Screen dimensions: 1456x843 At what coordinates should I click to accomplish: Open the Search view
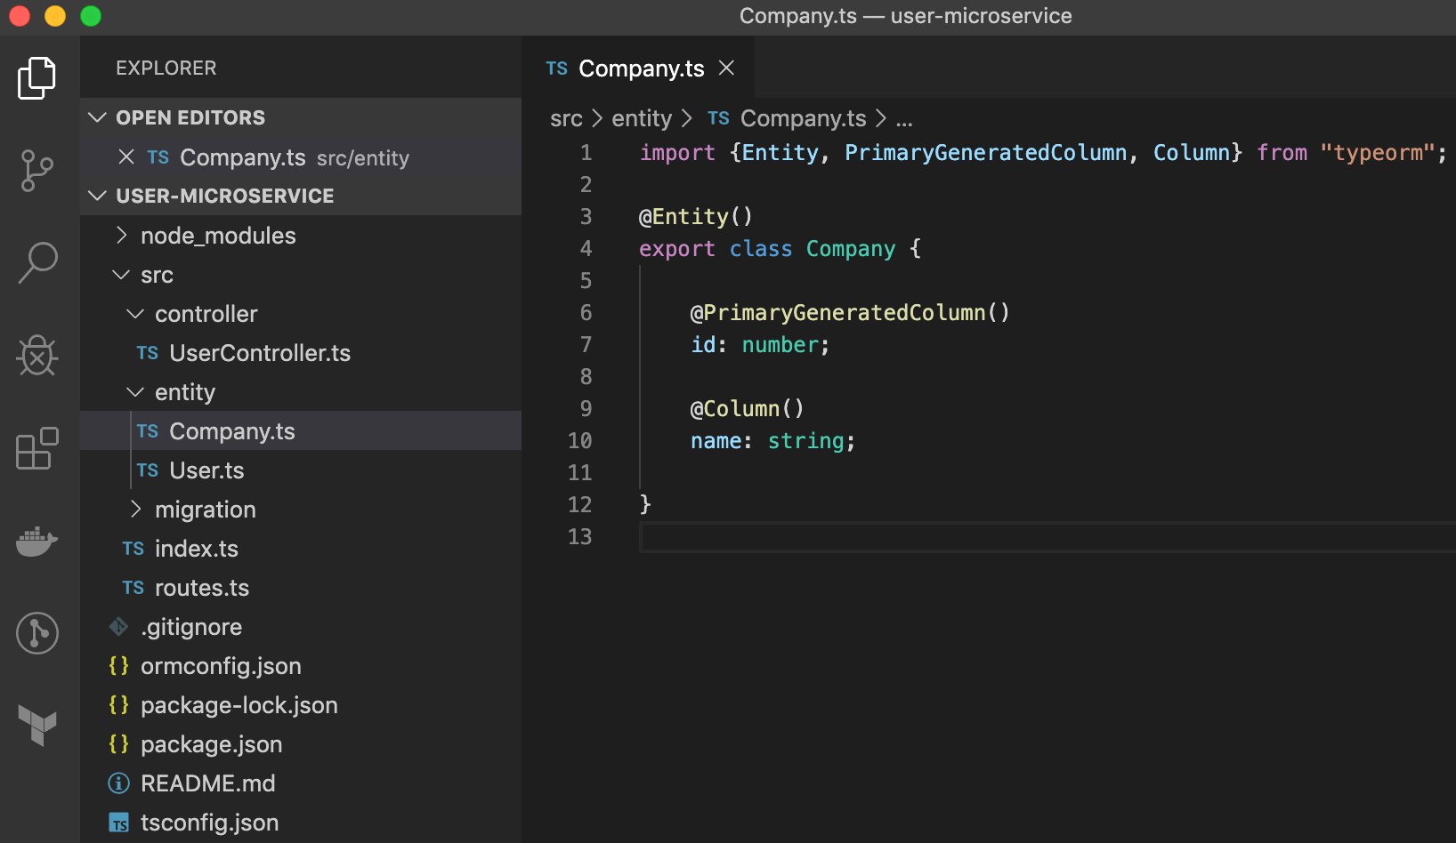click(36, 263)
